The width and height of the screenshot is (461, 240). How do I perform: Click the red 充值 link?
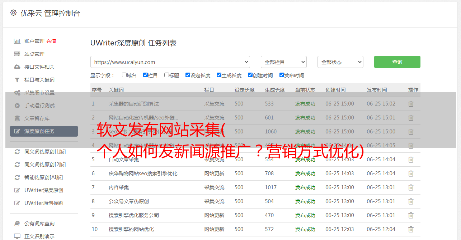pos(51,41)
